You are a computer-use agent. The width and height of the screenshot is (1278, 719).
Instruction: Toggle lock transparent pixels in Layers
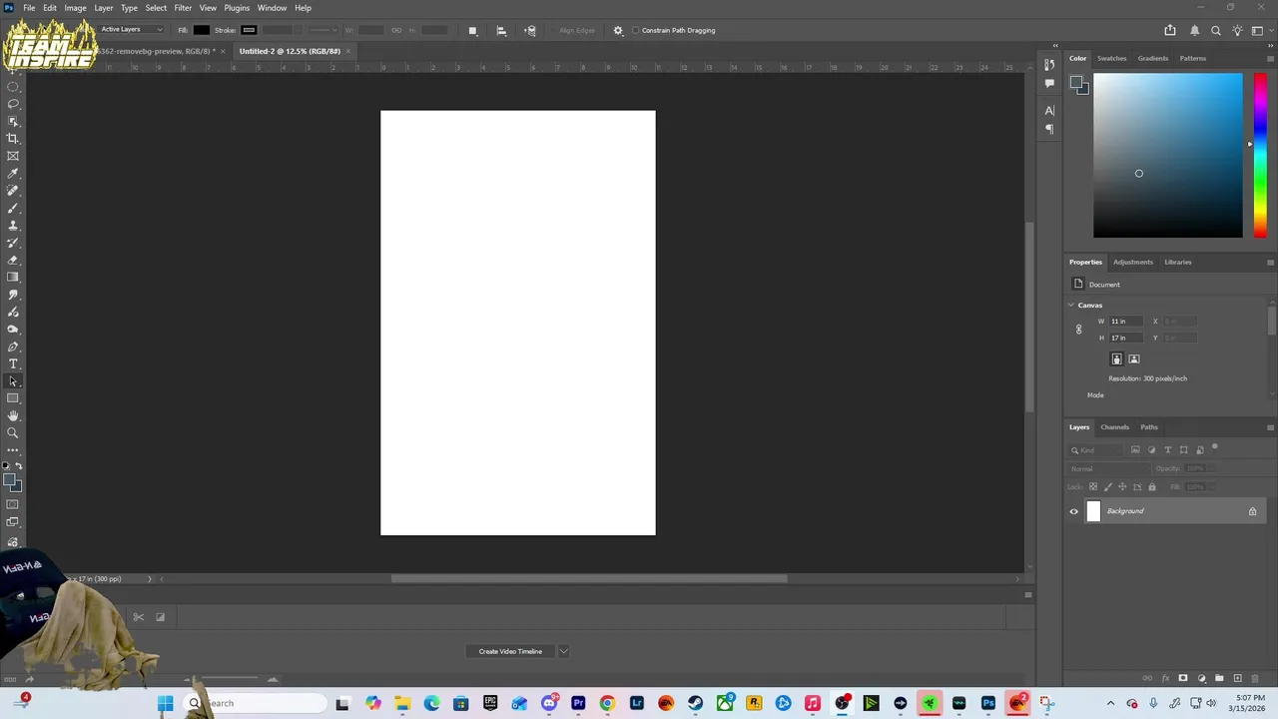point(1092,486)
